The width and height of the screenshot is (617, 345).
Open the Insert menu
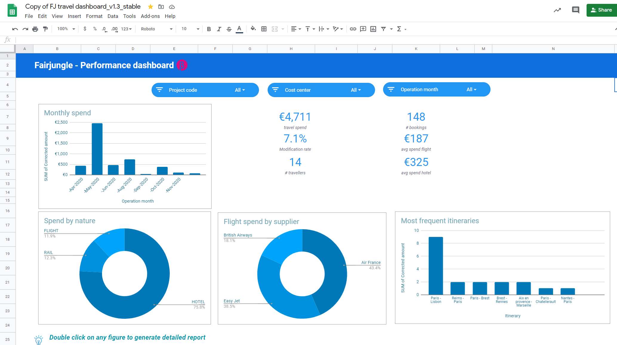tap(74, 16)
